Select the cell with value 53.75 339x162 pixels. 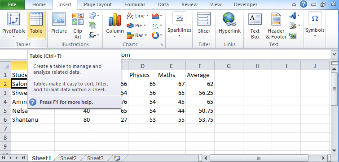[200, 119]
